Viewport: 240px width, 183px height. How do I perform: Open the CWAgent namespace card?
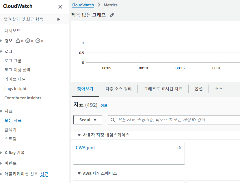[129, 153]
